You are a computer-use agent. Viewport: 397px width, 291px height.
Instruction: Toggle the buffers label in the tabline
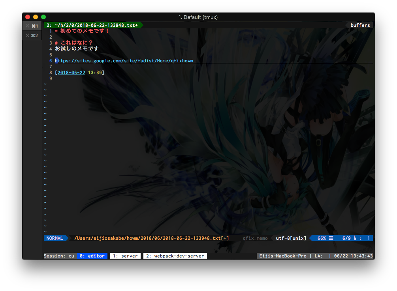click(359, 25)
